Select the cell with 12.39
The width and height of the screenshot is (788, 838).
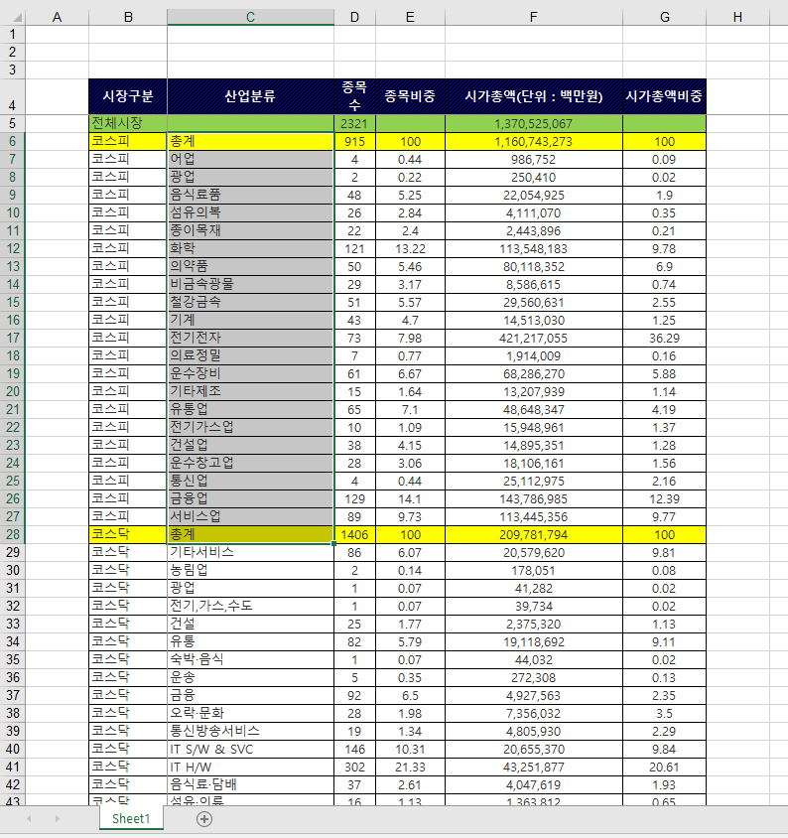coord(664,498)
